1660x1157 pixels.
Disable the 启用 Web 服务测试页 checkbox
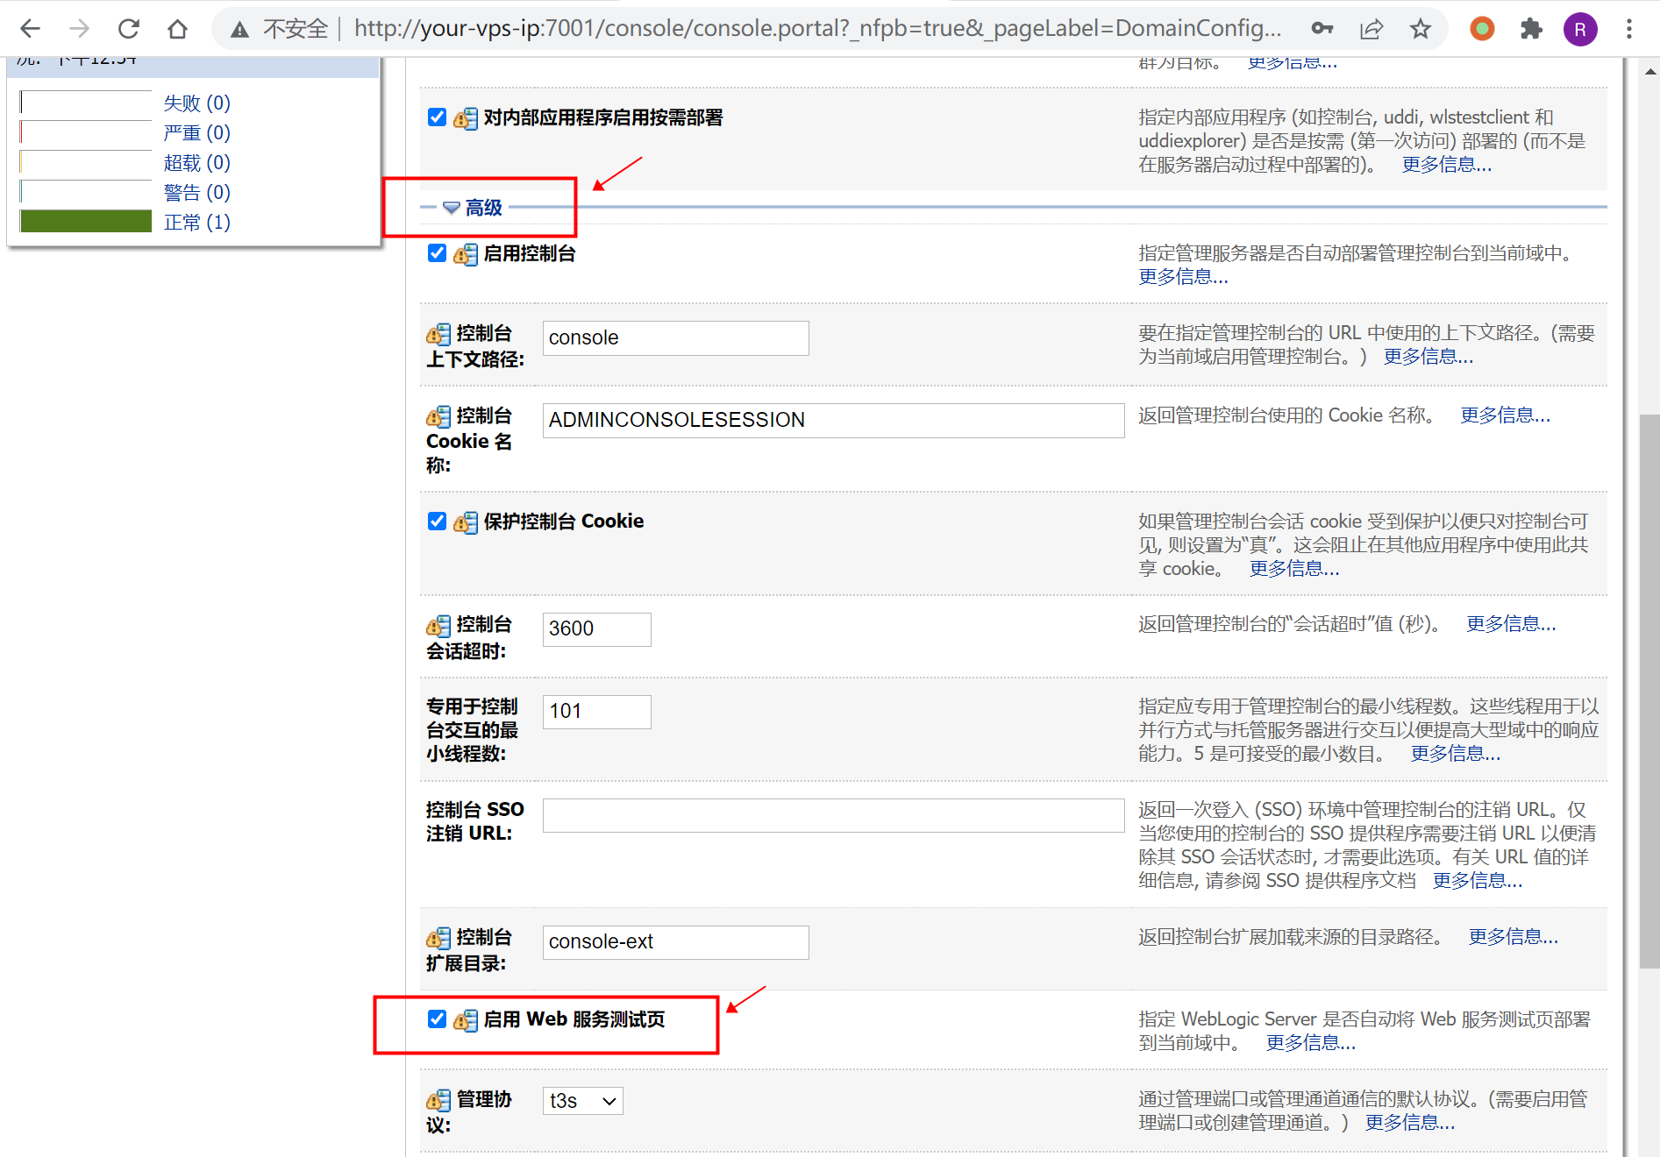437,1019
